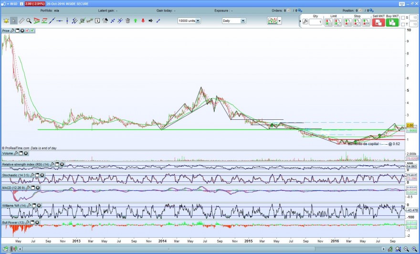
Task: Open trading settings wrench next to Qty
Action: [x=305, y=21]
